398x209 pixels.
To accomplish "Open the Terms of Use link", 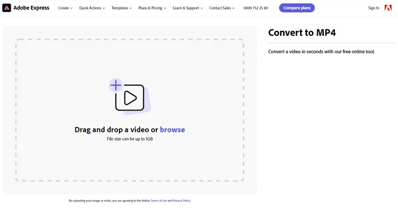I will pos(159,201).
